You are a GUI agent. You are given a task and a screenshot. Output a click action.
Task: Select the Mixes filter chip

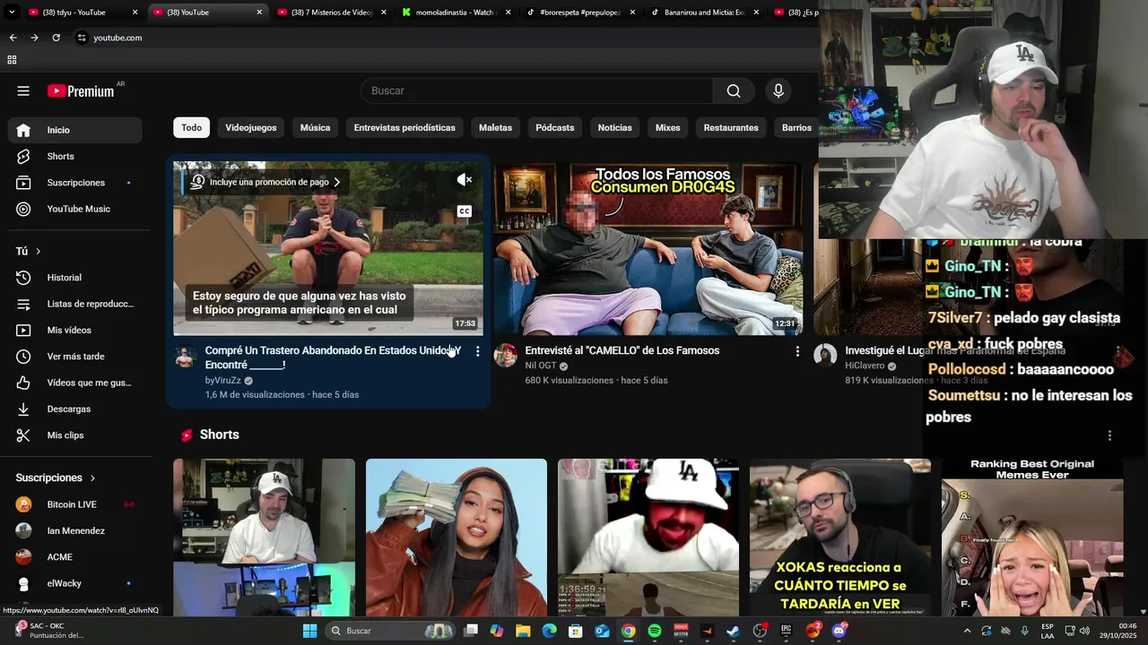point(668,127)
